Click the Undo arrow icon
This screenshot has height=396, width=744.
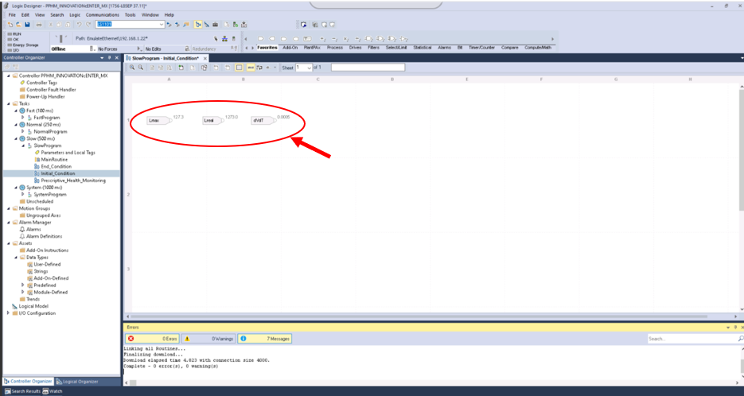coord(80,25)
